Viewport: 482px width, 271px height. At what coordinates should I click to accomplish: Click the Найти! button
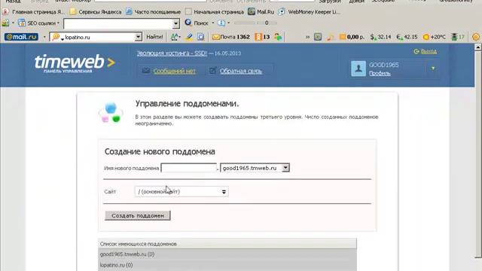154,37
